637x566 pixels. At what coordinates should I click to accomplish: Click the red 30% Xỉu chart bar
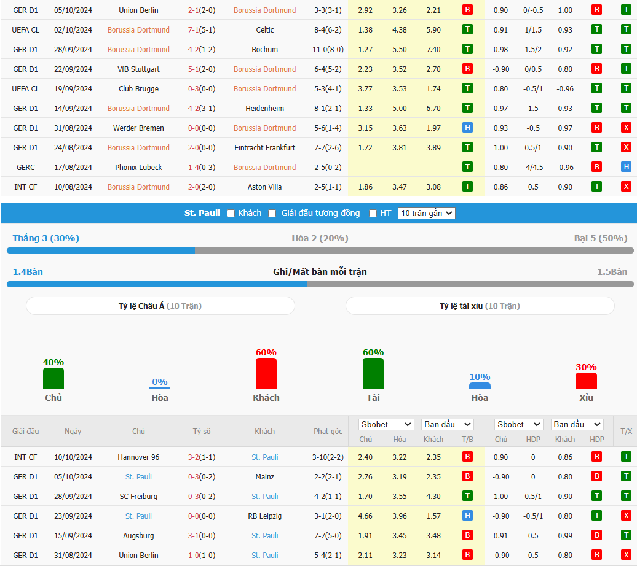(x=586, y=381)
